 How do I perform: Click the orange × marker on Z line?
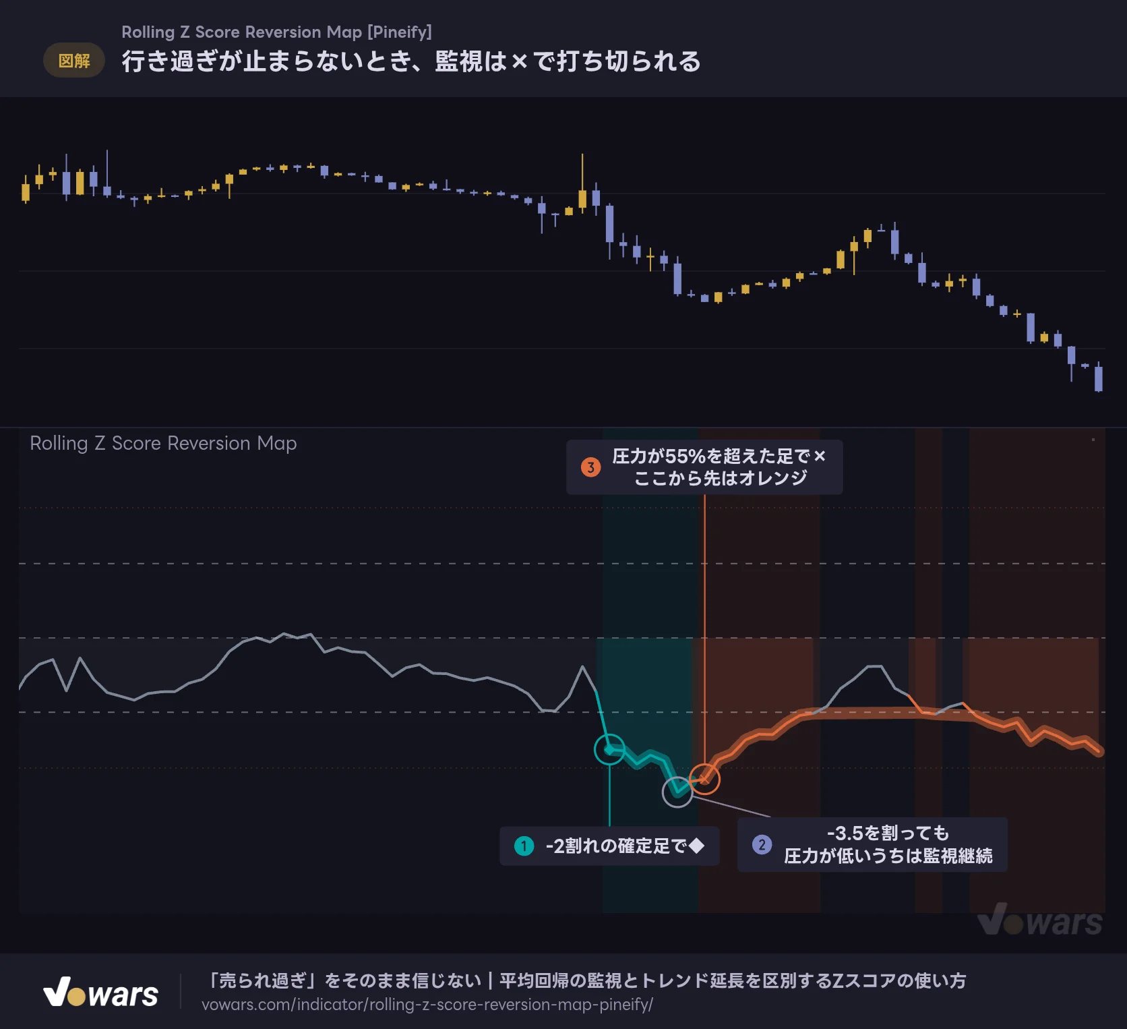pos(704,779)
